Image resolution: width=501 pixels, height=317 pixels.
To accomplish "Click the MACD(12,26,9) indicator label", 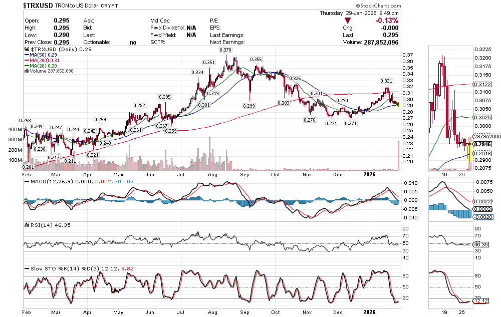I will point(49,181).
